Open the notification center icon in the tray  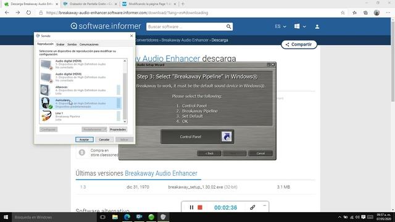tap(364, 217)
